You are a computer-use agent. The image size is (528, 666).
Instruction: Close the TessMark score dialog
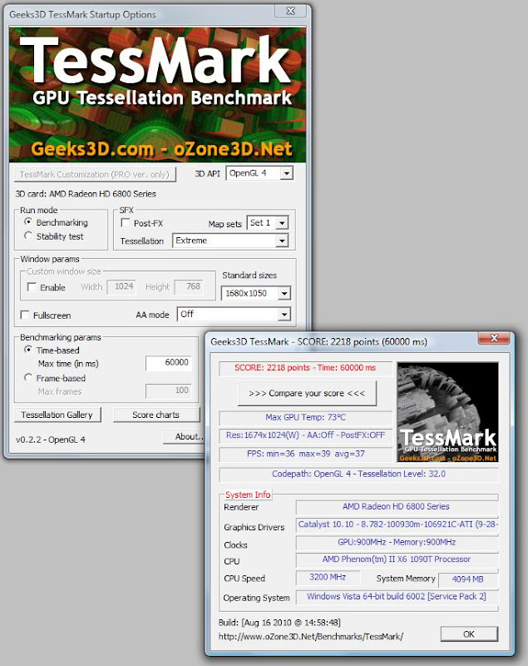tap(495, 339)
